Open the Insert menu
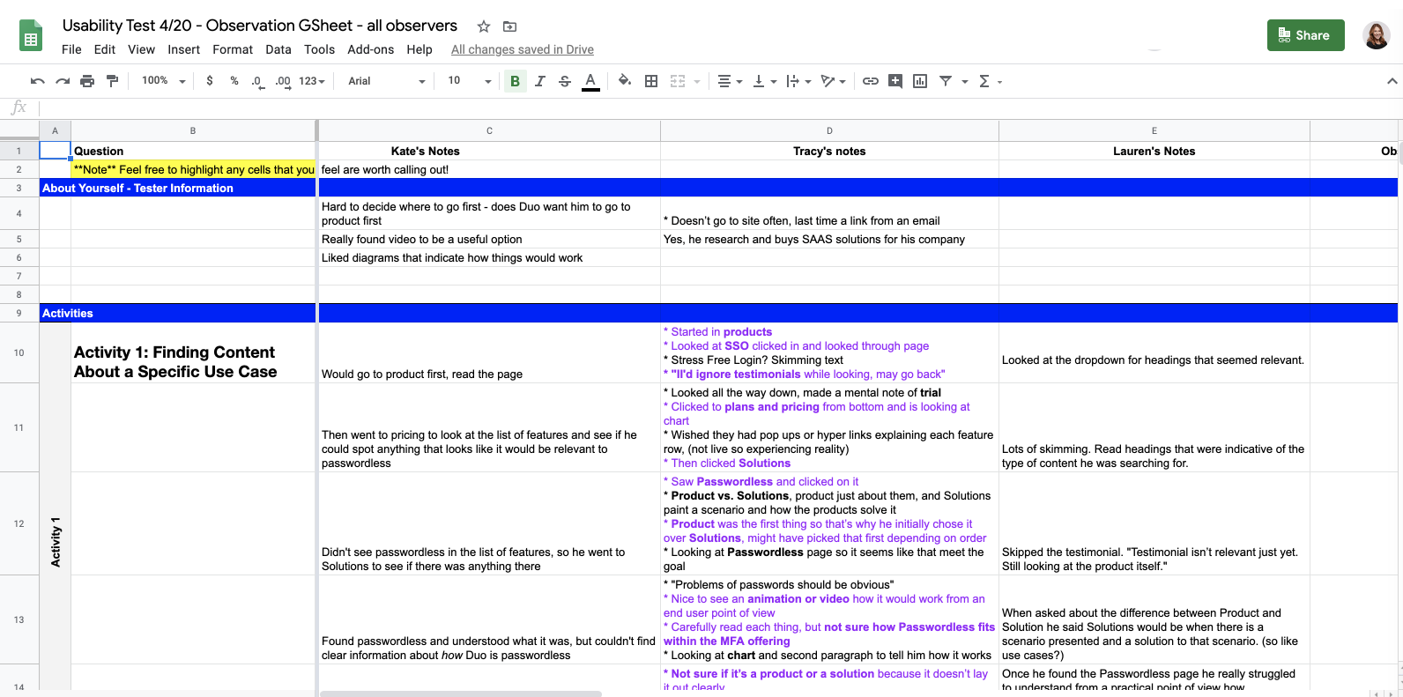This screenshot has height=697, width=1403. pos(184,49)
